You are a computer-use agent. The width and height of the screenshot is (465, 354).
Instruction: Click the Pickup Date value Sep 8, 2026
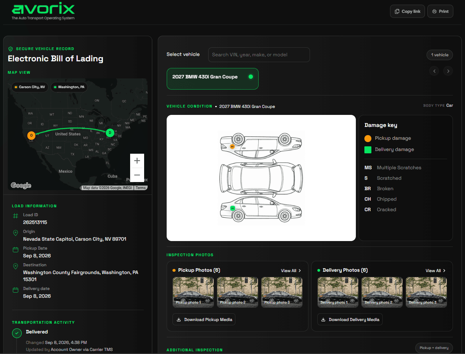[x=37, y=256]
